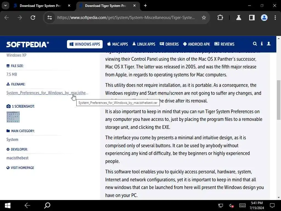
Task: Click the 7.5 MB file size value
Action: pos(12,74)
